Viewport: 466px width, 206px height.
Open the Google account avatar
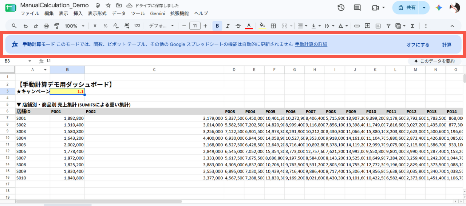tap(455, 8)
